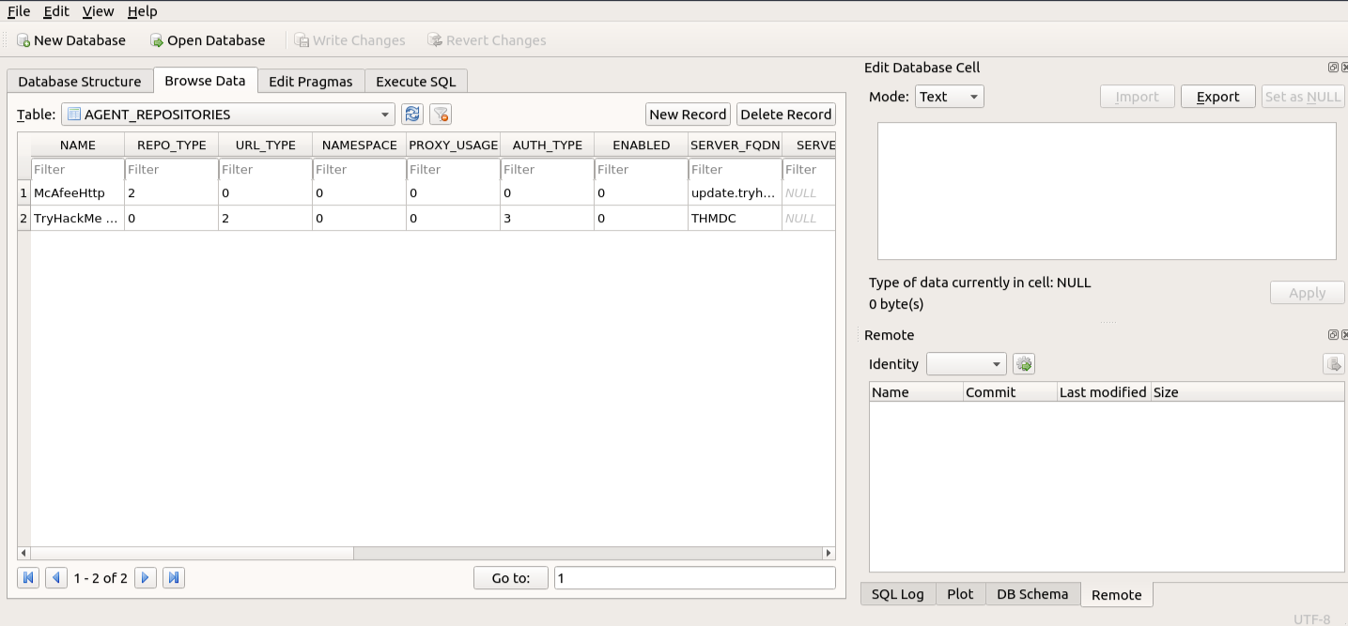This screenshot has width=1348, height=626.
Task: Select the McAfeeHttp row NAME cell
Action: click(75, 192)
